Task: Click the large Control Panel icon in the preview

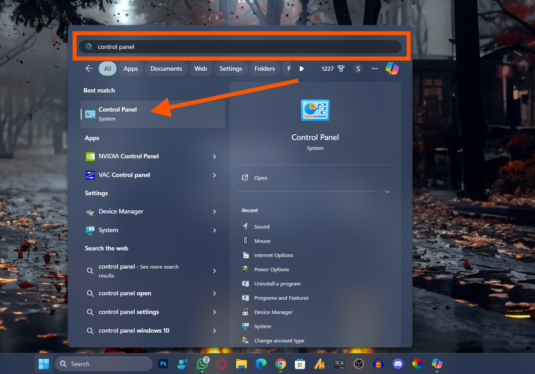Action: tap(315, 110)
